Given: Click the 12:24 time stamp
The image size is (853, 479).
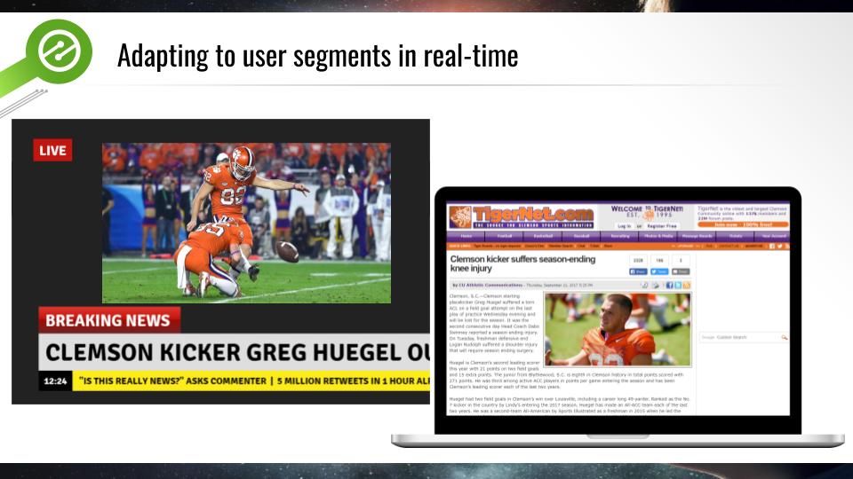Looking at the screenshot, I should point(55,381).
